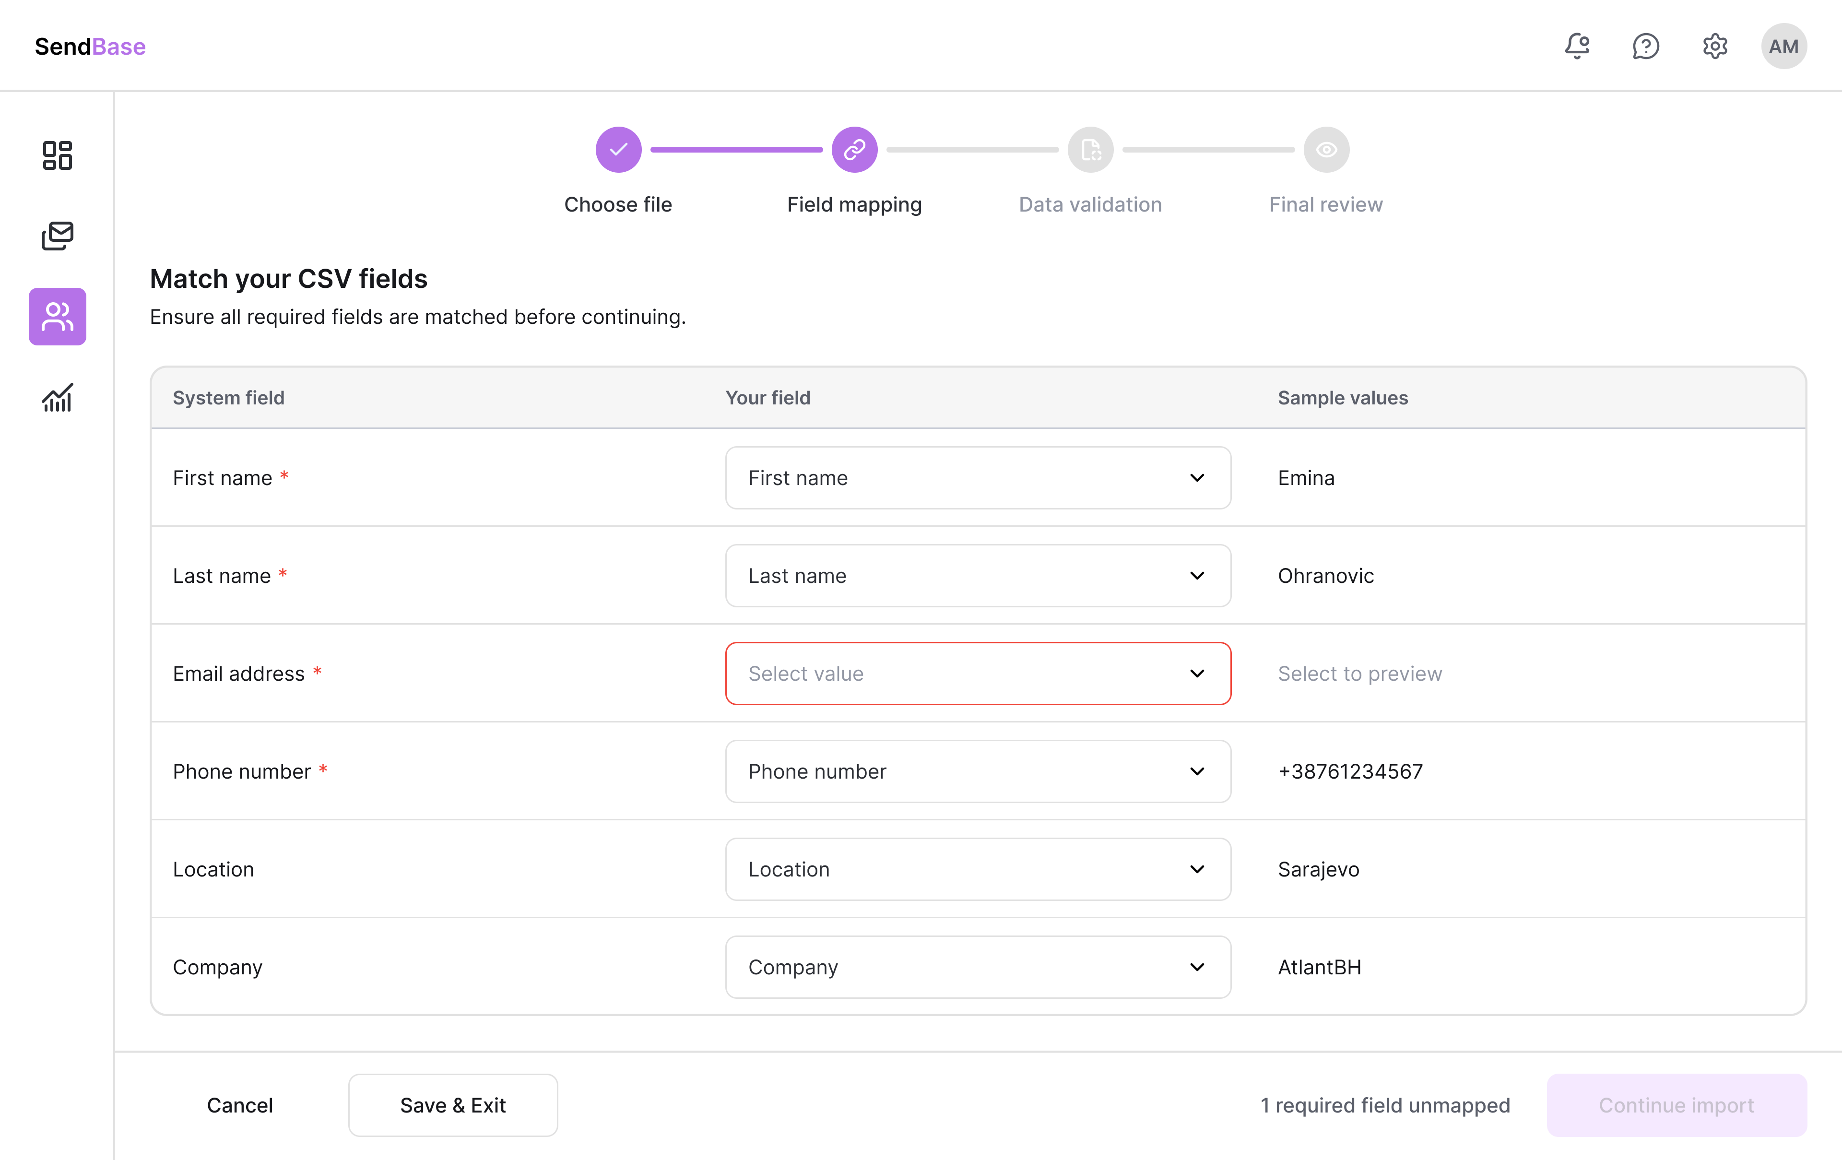Click the help chat bubble icon
1842x1160 pixels.
click(1645, 46)
